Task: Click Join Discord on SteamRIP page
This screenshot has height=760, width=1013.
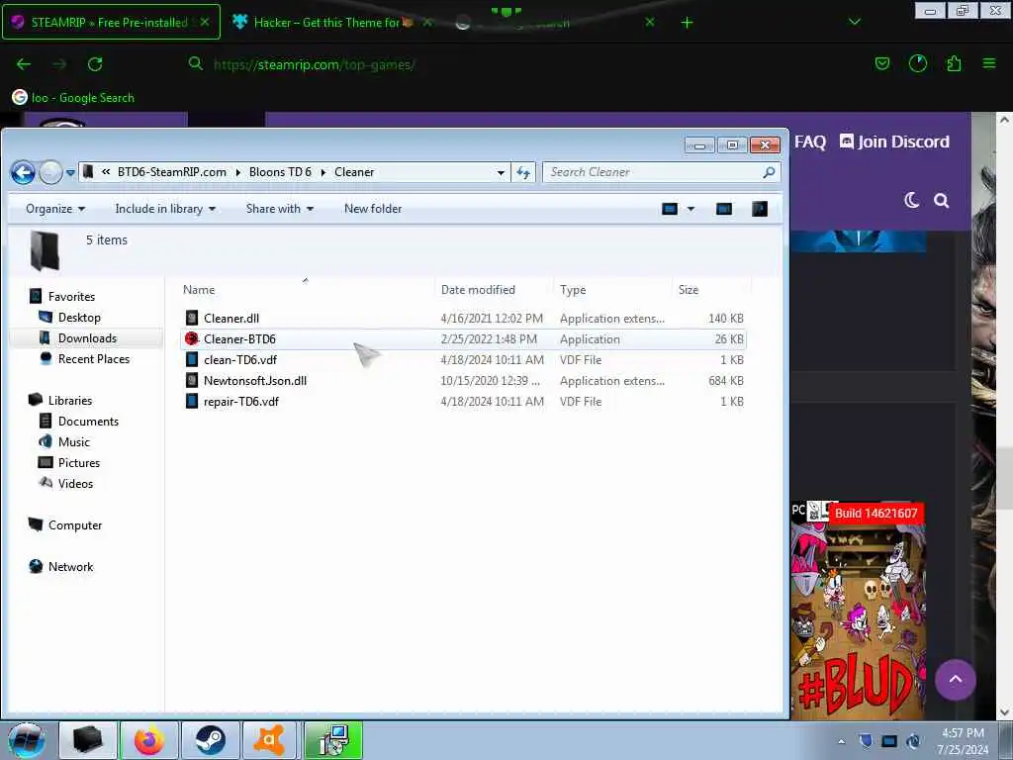Action: coord(894,142)
